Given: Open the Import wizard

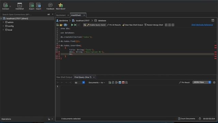Looking at the screenshot, I should 38,6.
